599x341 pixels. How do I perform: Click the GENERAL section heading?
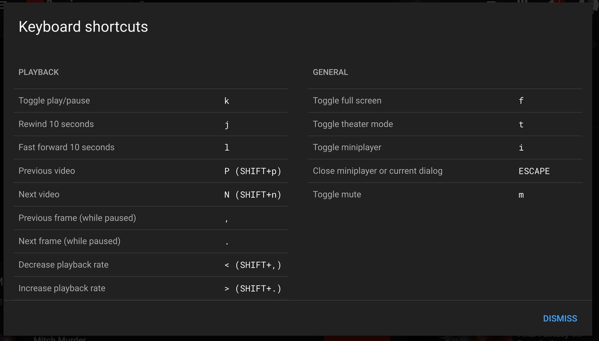click(330, 72)
